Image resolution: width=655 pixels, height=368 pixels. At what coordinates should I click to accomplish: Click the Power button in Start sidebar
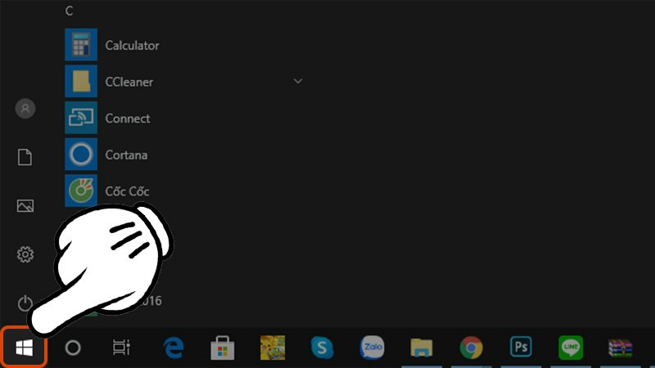[25, 303]
